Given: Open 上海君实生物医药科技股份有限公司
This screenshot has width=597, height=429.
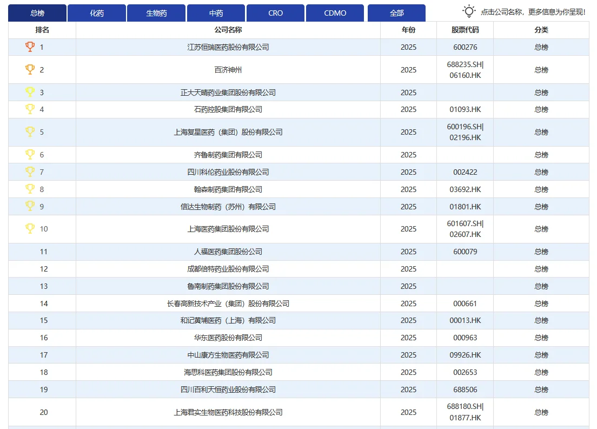Looking at the screenshot, I should point(228,412).
